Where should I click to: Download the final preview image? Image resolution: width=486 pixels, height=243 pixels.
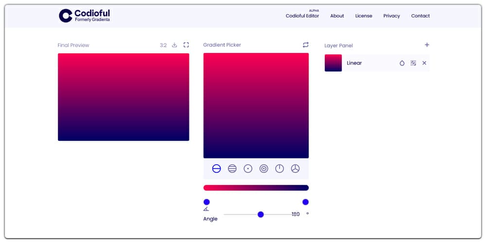click(174, 45)
